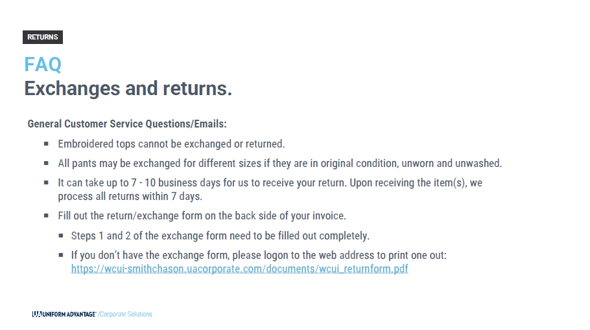Viewport: 590px width, 330px height.
Task: Open the wcui_returnform.pdf web link
Action: (239, 269)
